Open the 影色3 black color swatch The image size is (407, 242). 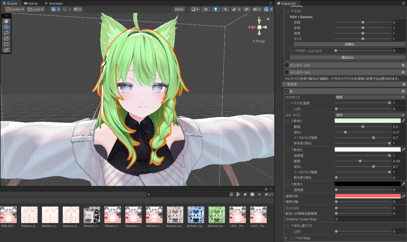pyautogui.click(x=368, y=184)
